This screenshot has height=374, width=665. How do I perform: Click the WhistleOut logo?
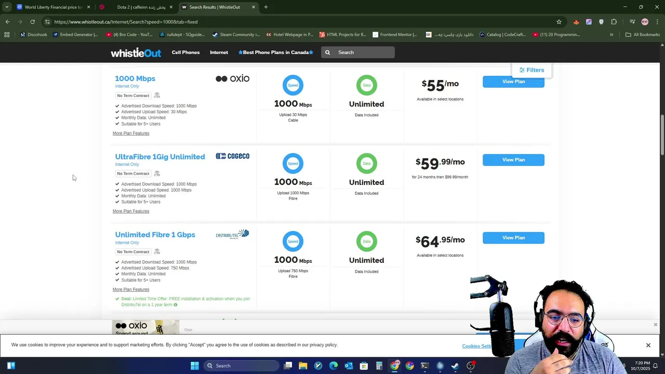pyautogui.click(x=136, y=52)
